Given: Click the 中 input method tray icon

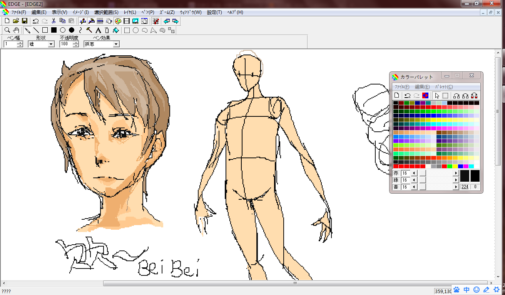Looking at the screenshot, I should [466, 290].
